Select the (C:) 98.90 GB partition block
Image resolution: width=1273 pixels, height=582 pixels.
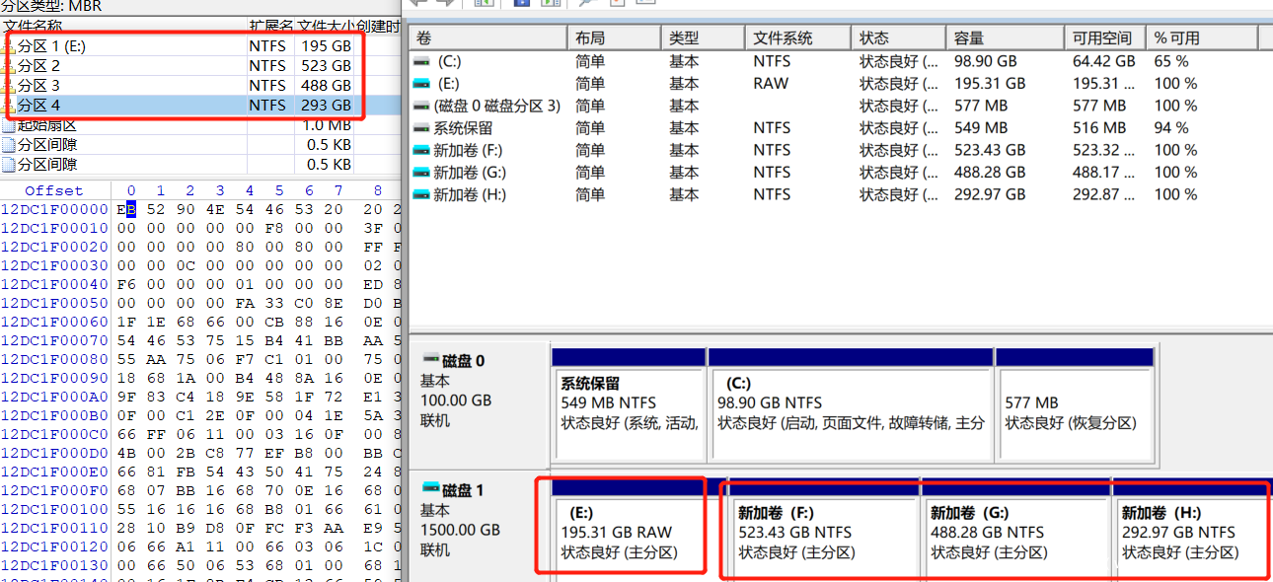pos(850,412)
